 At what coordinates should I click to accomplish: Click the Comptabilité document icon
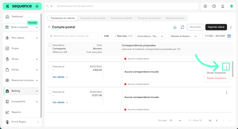7,102
